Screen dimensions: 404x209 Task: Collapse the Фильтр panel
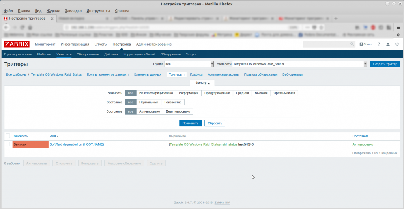click(x=202, y=83)
